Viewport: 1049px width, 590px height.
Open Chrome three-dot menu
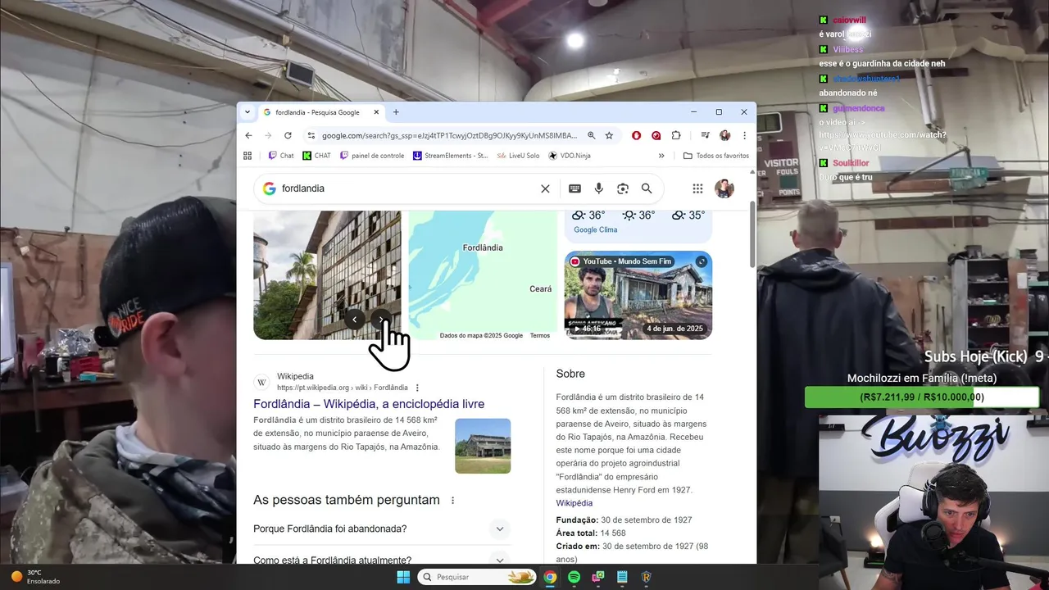point(744,135)
